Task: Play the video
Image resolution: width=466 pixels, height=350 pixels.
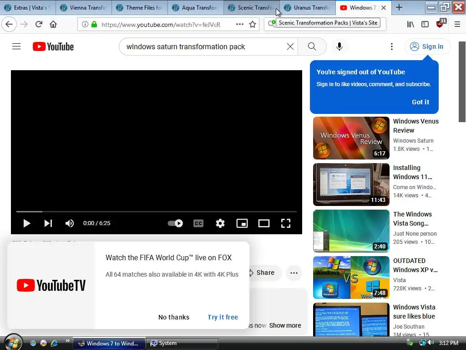Action: 27,223
